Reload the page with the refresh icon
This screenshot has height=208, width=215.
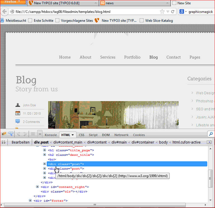tap(173, 12)
